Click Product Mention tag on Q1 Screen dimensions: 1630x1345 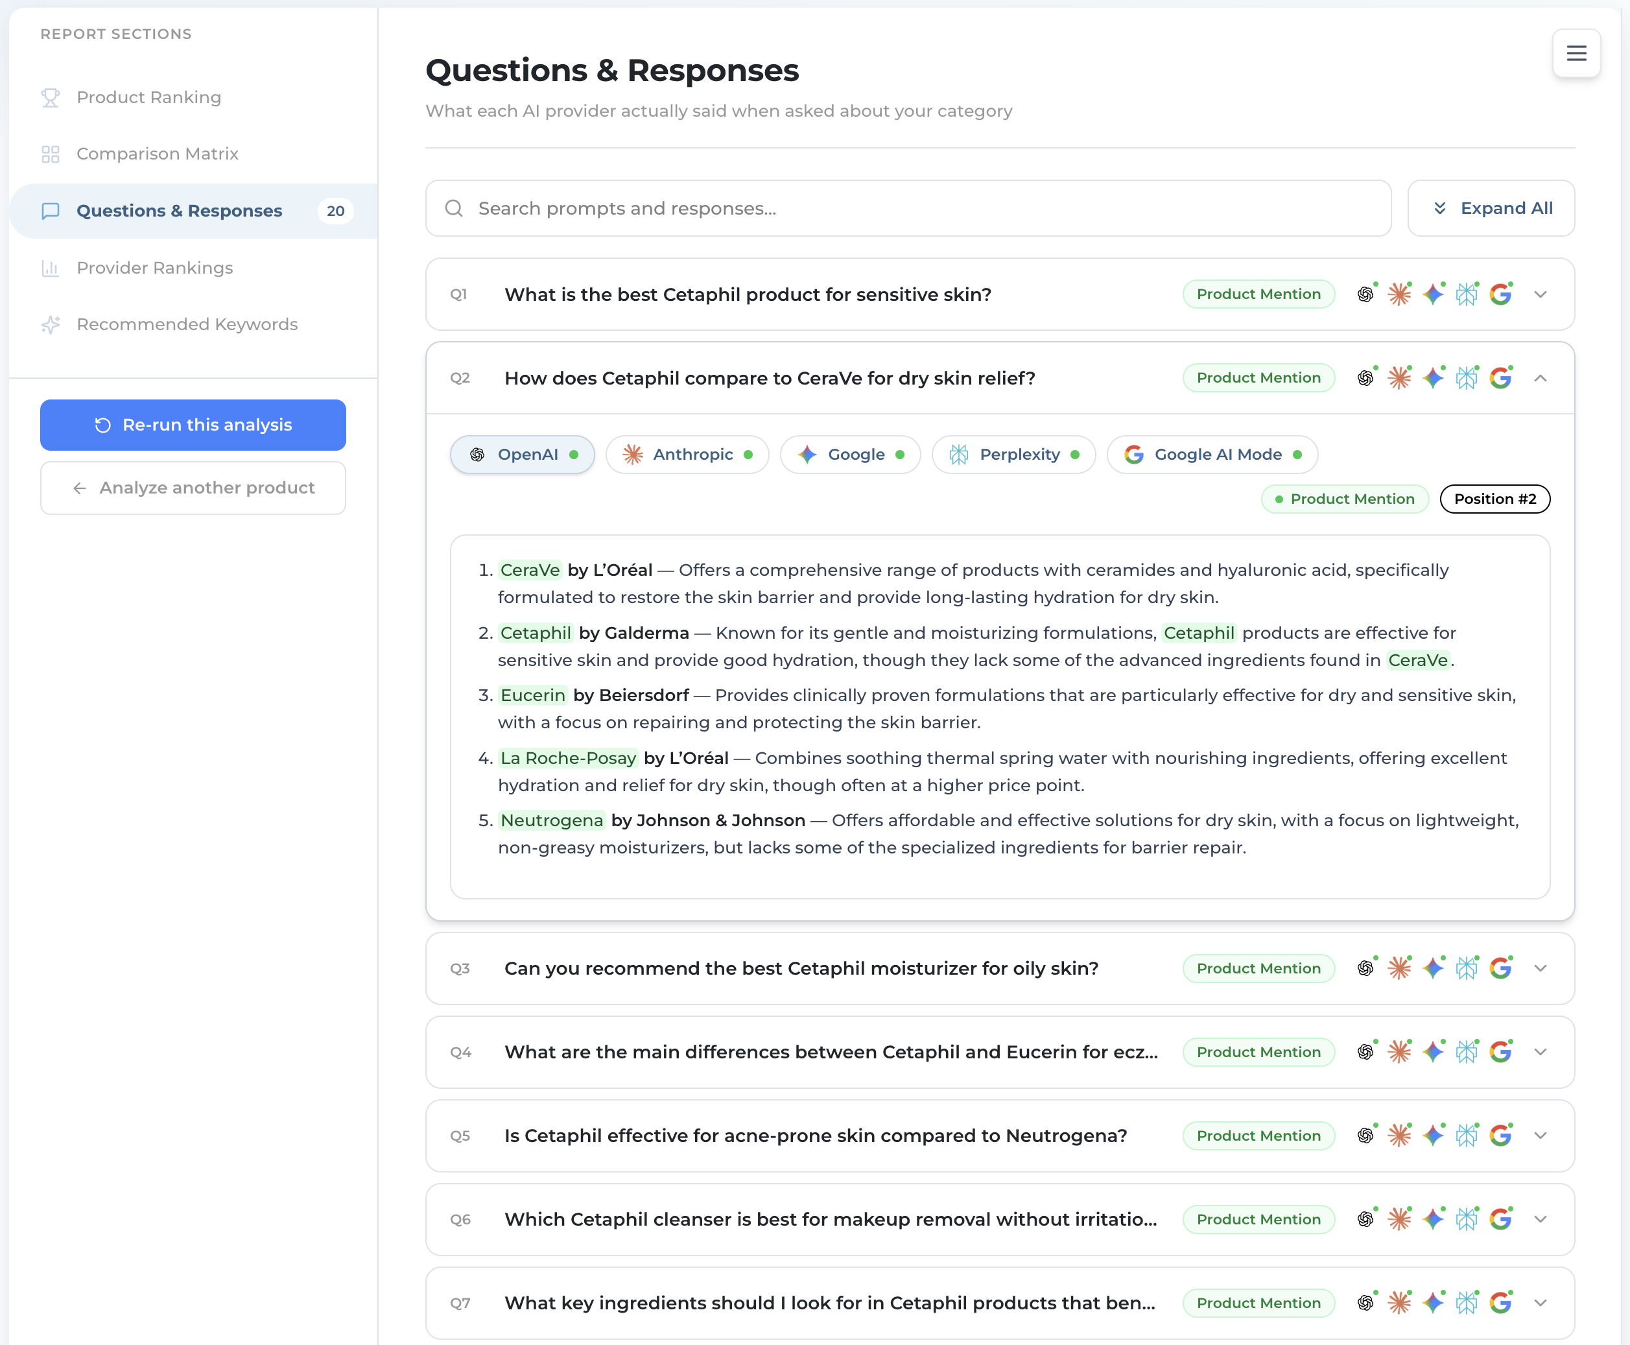point(1258,294)
